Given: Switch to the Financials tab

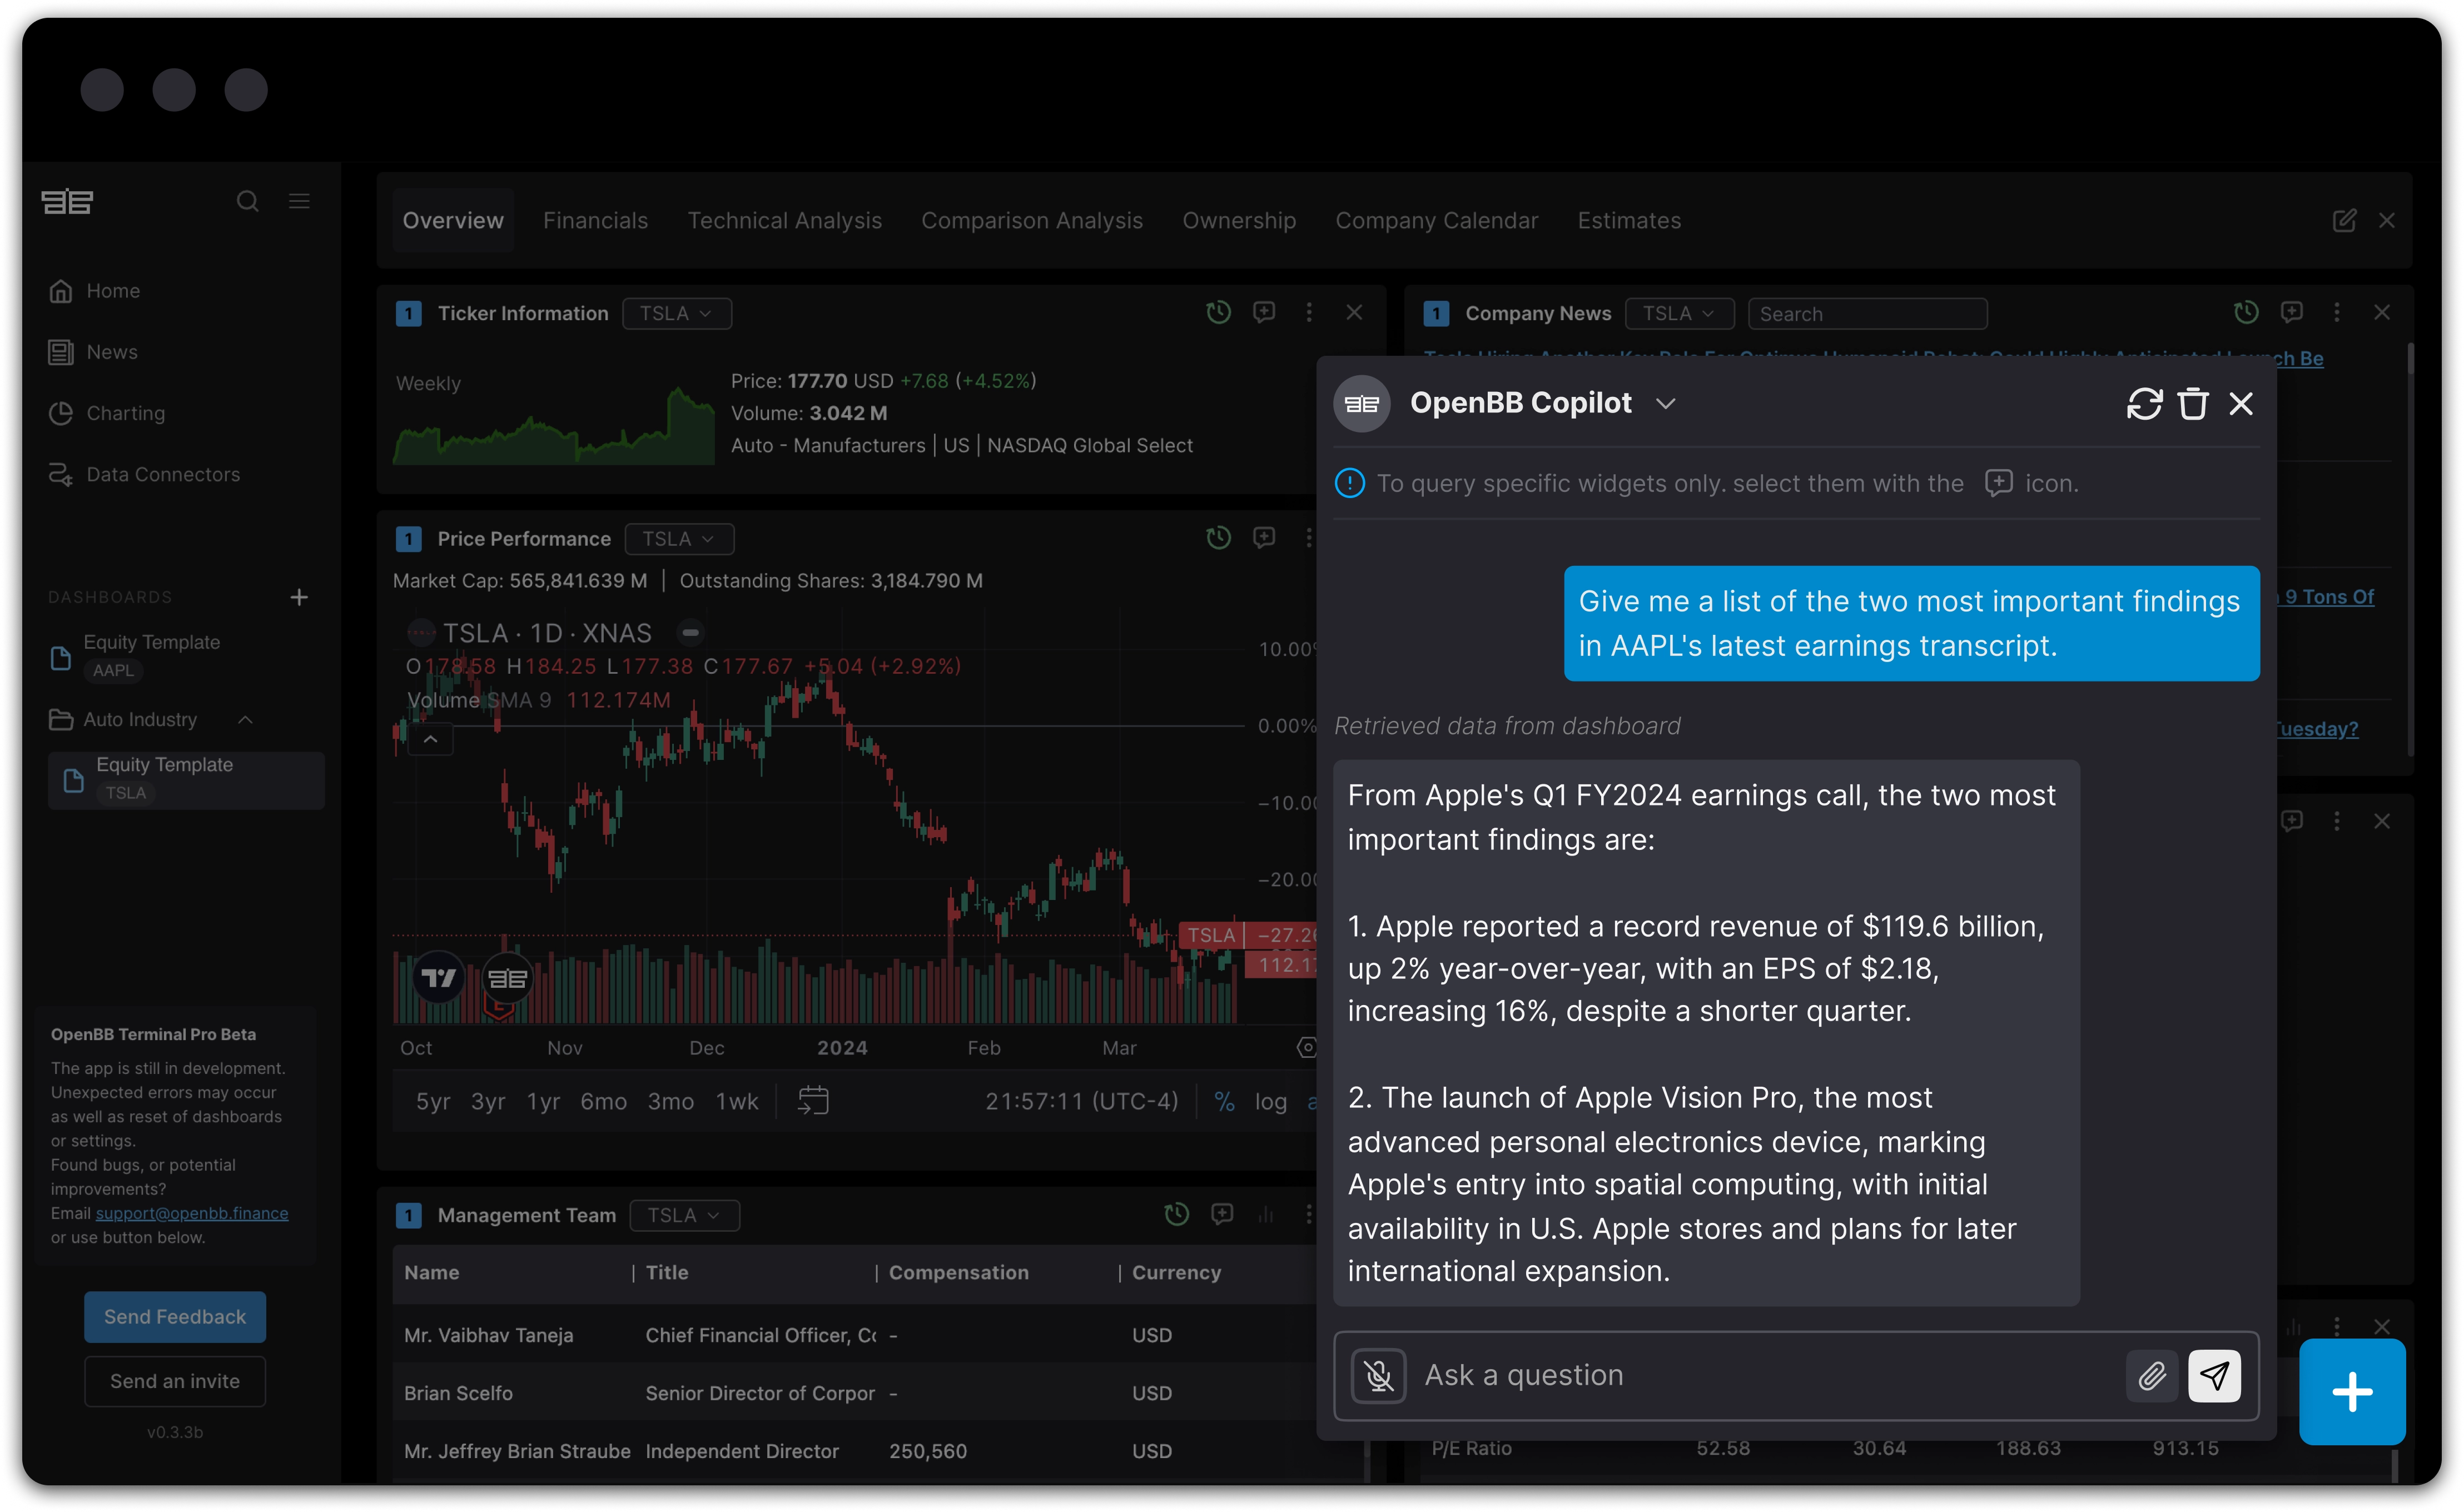Looking at the screenshot, I should [x=596, y=220].
